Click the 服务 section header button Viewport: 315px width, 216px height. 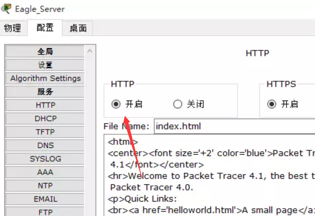[45, 92]
